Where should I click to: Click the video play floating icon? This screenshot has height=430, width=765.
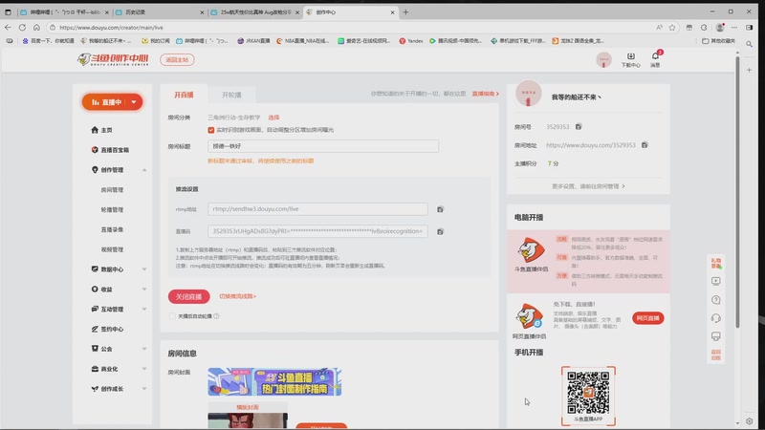715,281
